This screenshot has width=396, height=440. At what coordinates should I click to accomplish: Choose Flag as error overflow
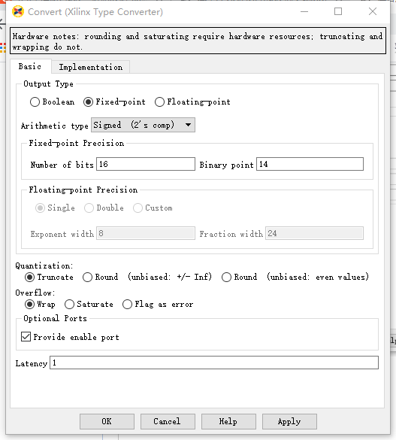pos(127,304)
